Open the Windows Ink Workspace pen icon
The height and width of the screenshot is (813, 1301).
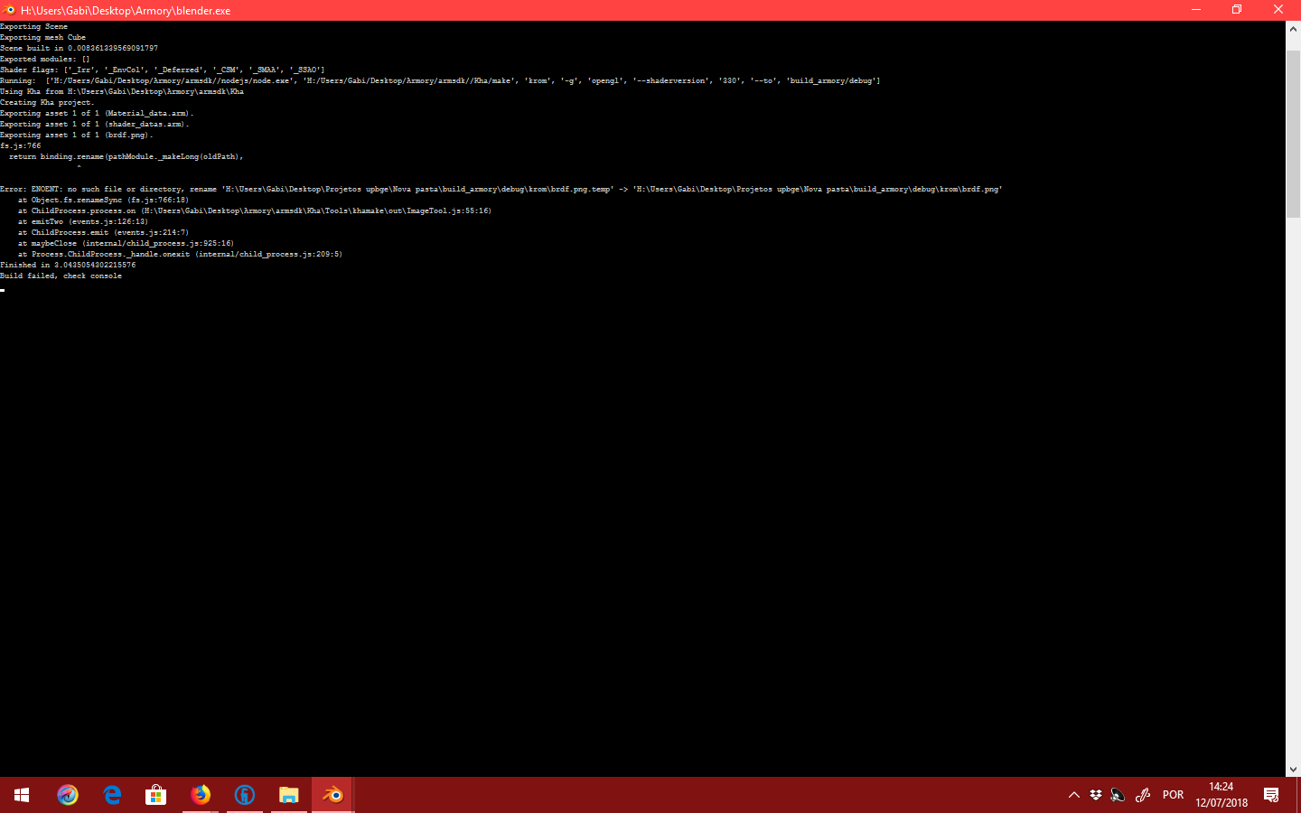(x=1143, y=795)
